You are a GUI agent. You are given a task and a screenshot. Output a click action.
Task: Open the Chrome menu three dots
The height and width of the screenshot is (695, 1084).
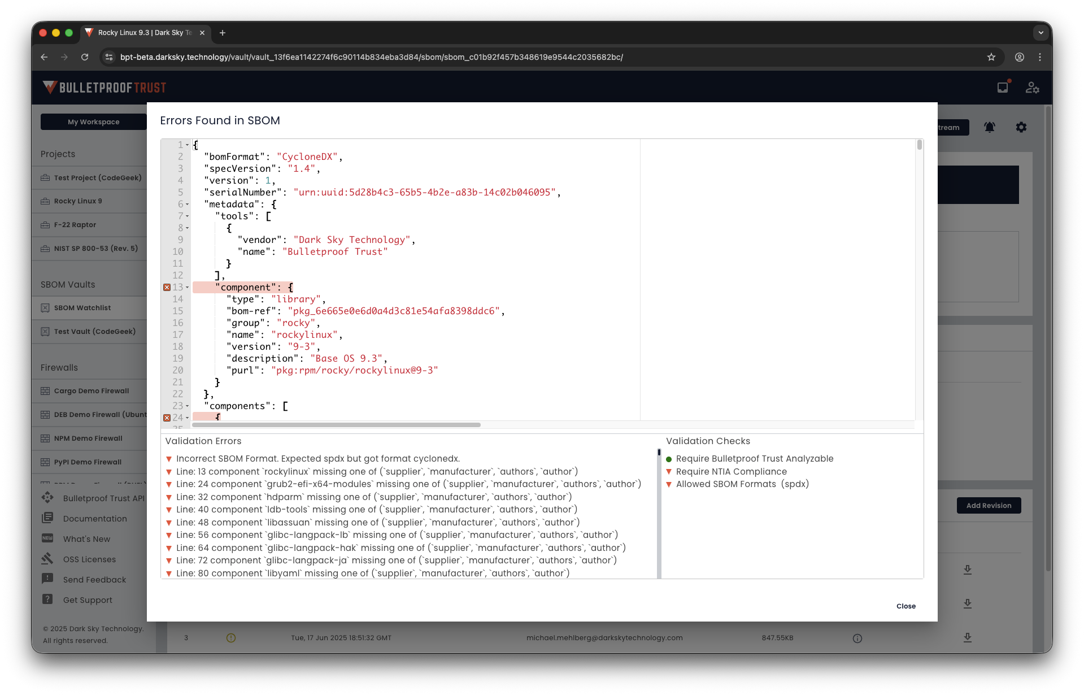click(1040, 57)
